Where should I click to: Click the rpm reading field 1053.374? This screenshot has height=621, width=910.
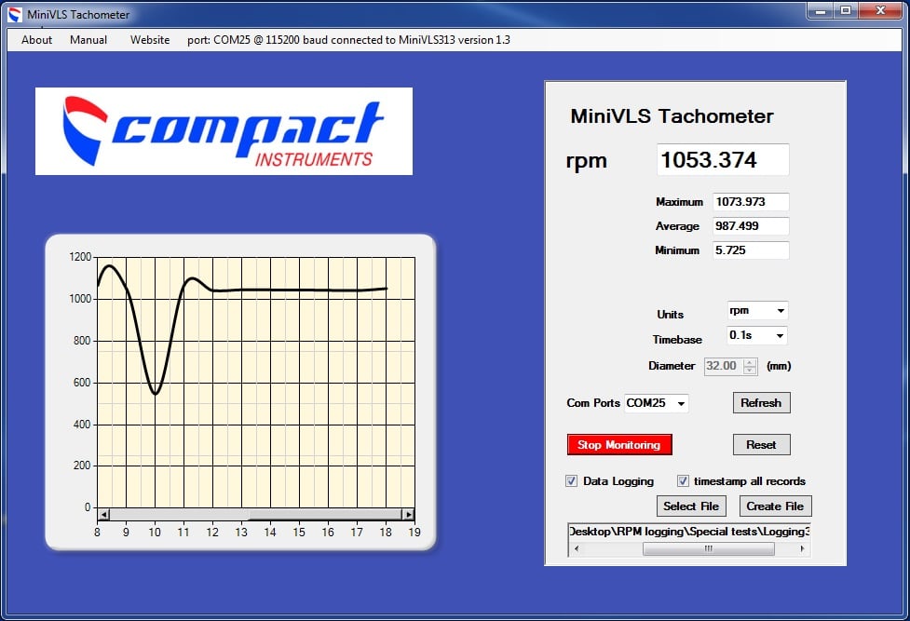click(723, 159)
